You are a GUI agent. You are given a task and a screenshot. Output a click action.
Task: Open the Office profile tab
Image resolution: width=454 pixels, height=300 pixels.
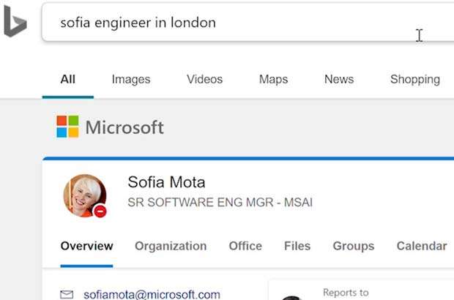click(245, 246)
